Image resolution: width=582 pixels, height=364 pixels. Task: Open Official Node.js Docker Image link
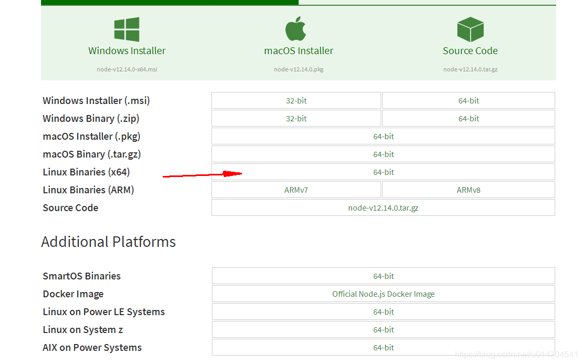[x=383, y=294]
